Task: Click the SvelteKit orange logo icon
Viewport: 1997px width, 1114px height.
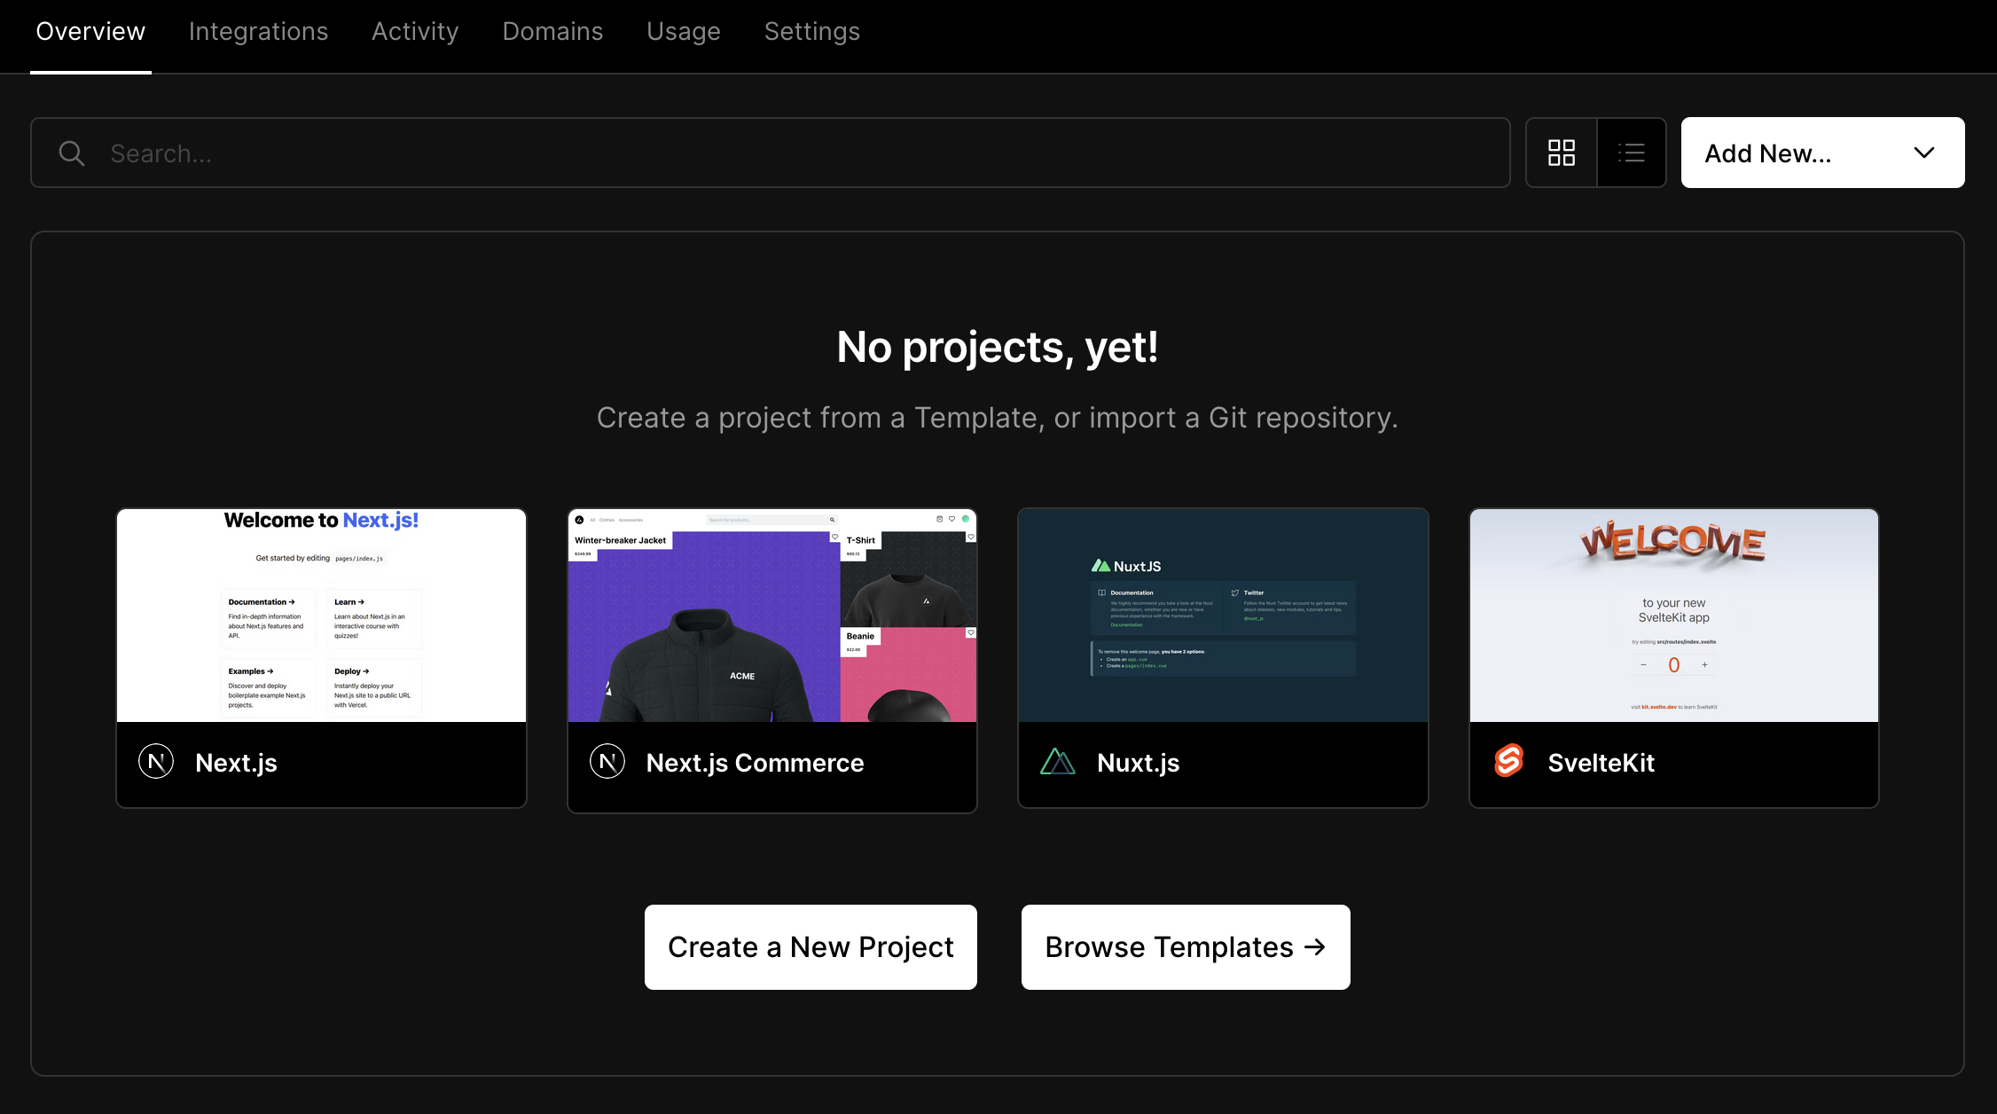Action: tap(1508, 761)
